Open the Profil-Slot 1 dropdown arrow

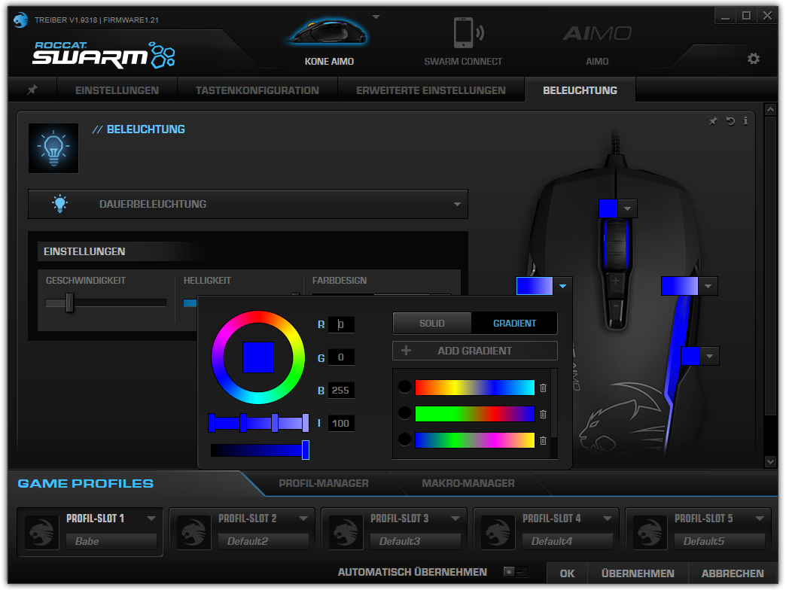(x=151, y=519)
